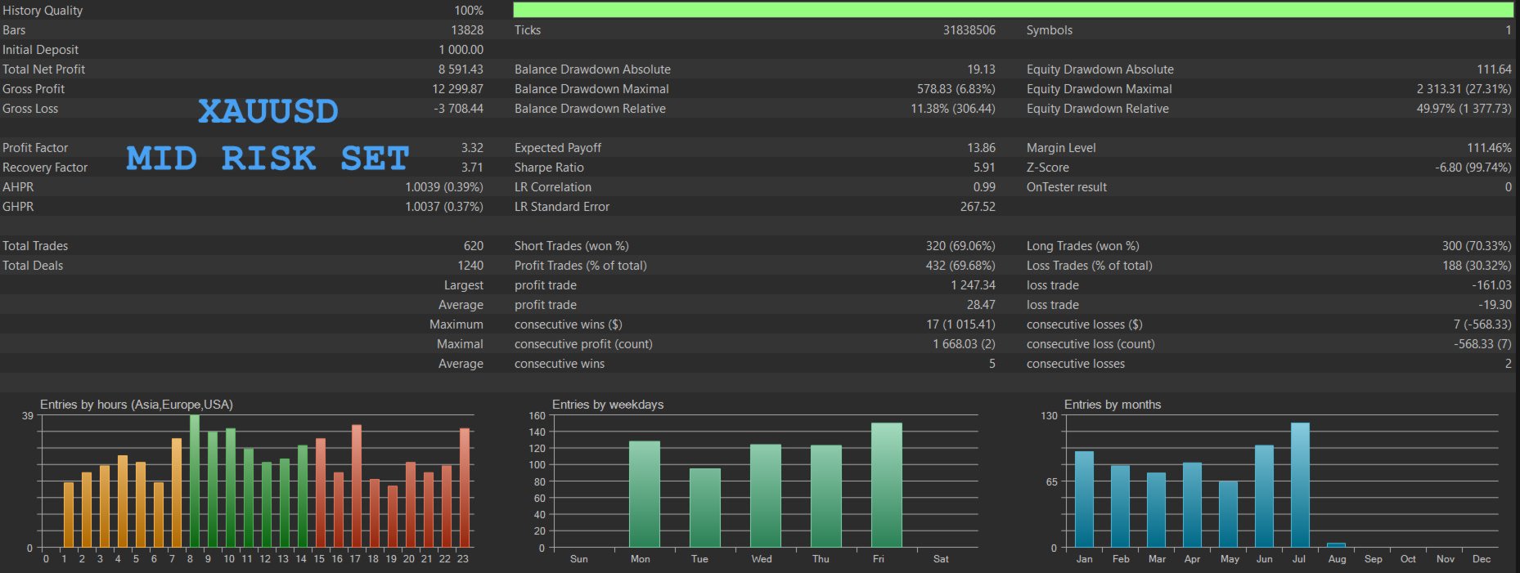Click the average profit trade value 28.47
Screen dimensions: 1520x573
tap(982, 305)
